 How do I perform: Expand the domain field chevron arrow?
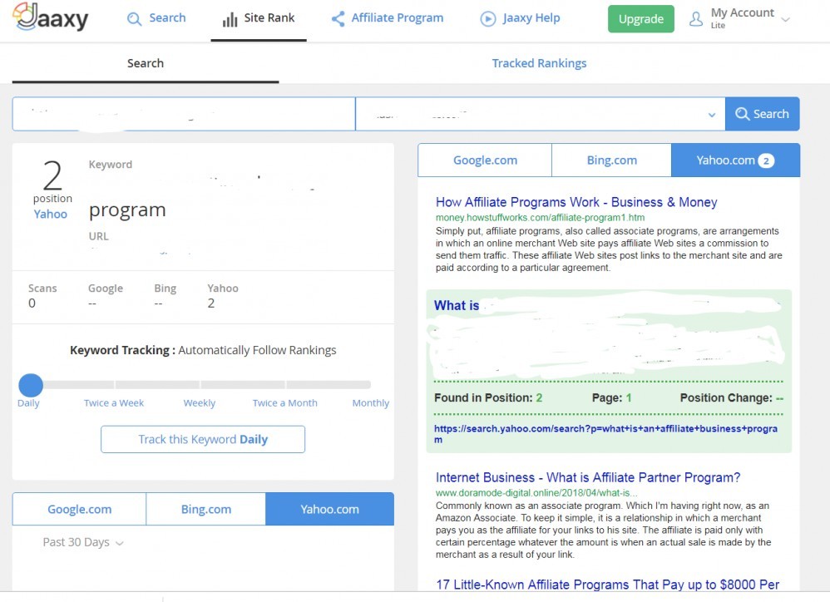712,115
